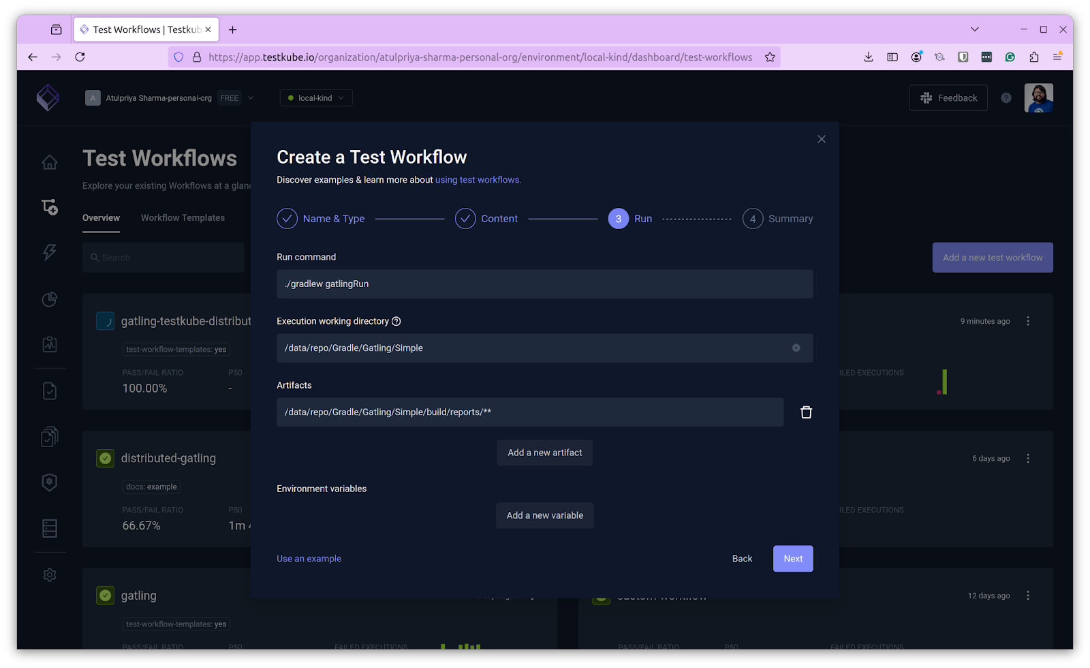Open browser extensions puzzle icon

[1034, 57]
